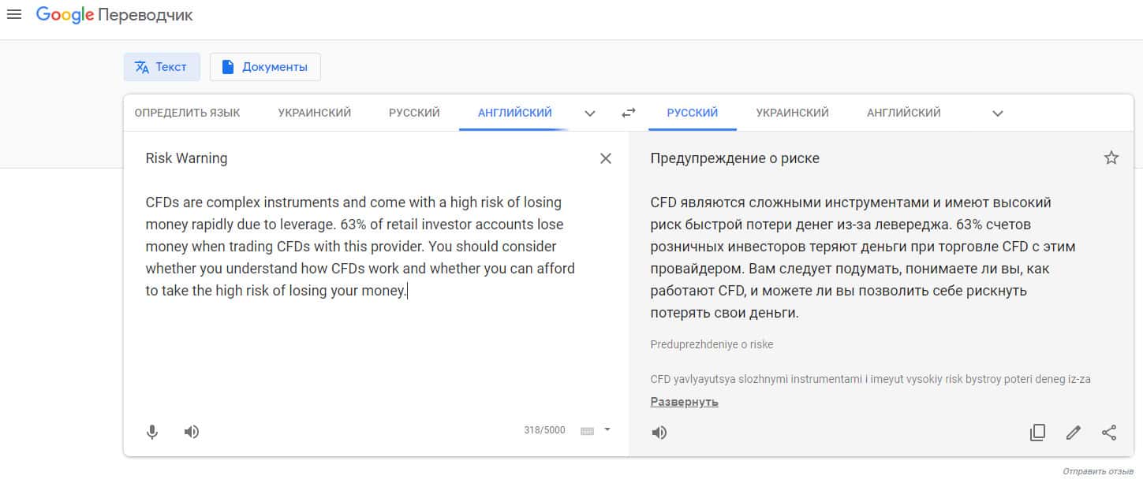Suggest an edit with pencil icon

click(x=1073, y=433)
